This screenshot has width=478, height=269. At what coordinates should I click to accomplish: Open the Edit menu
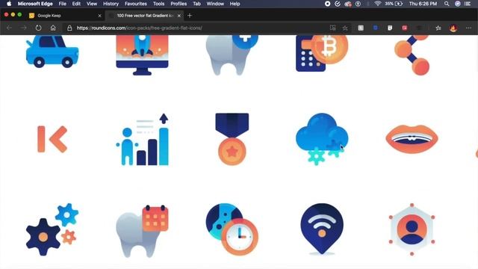pos(76,4)
